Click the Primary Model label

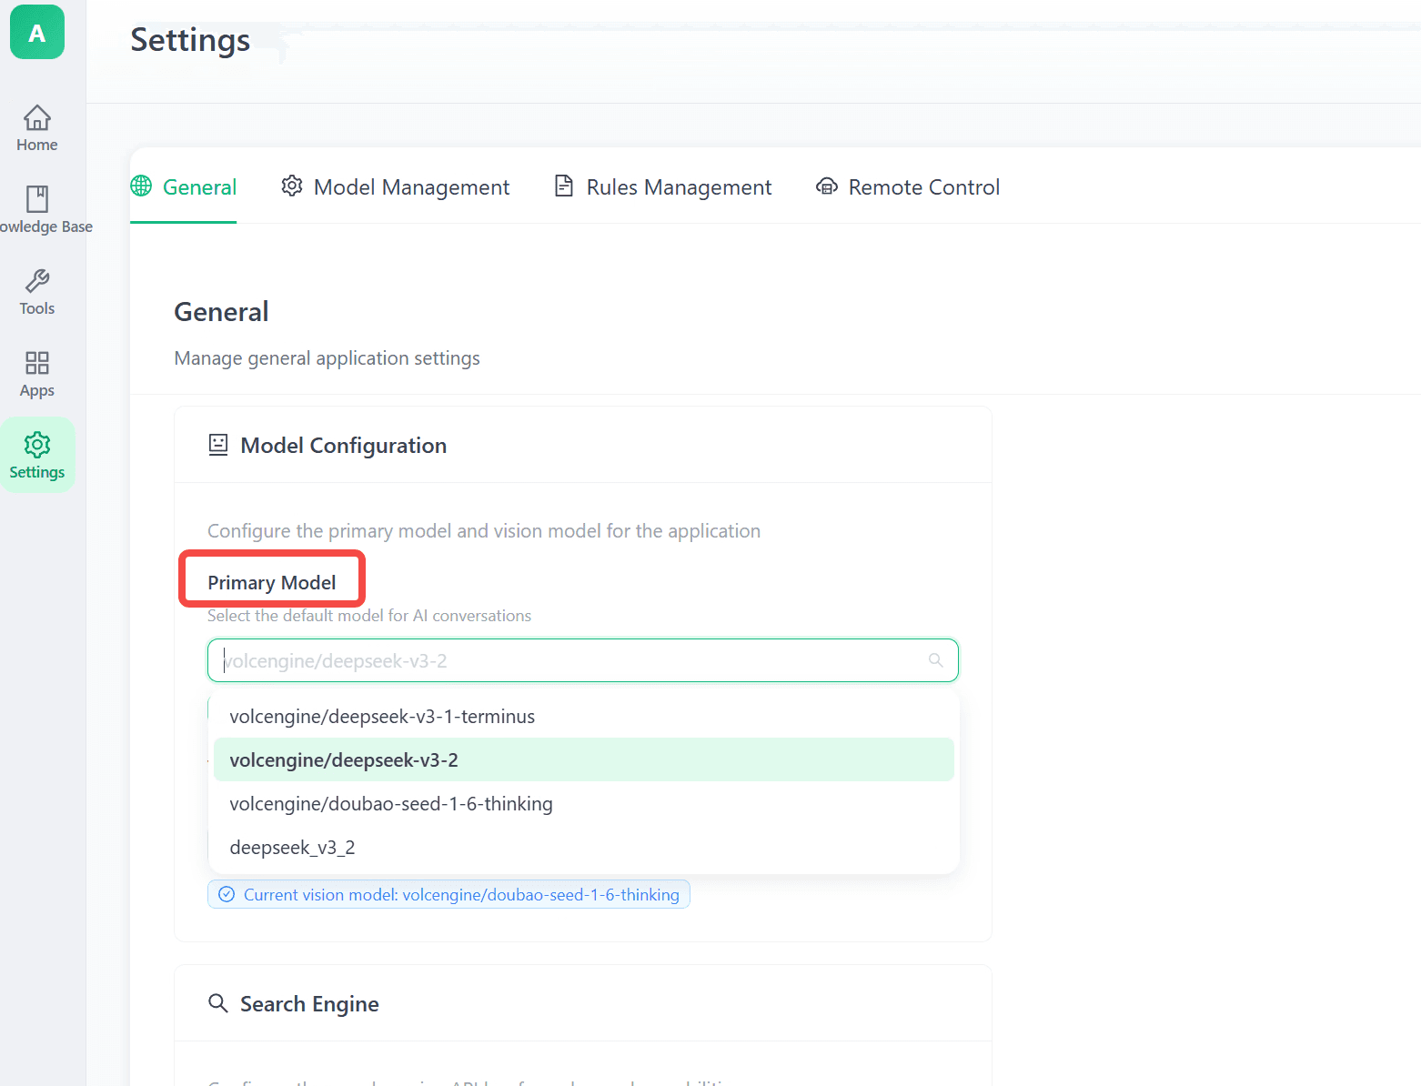click(x=271, y=583)
